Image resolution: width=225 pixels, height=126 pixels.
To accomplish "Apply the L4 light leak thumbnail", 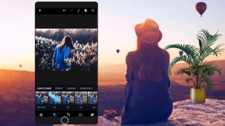I will point(92,98).
